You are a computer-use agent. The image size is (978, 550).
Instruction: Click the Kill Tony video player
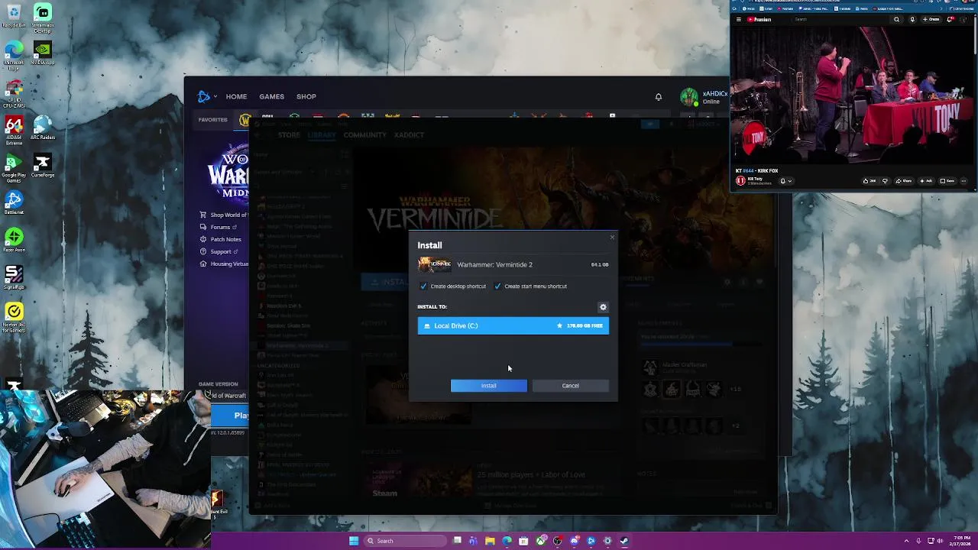point(853,95)
